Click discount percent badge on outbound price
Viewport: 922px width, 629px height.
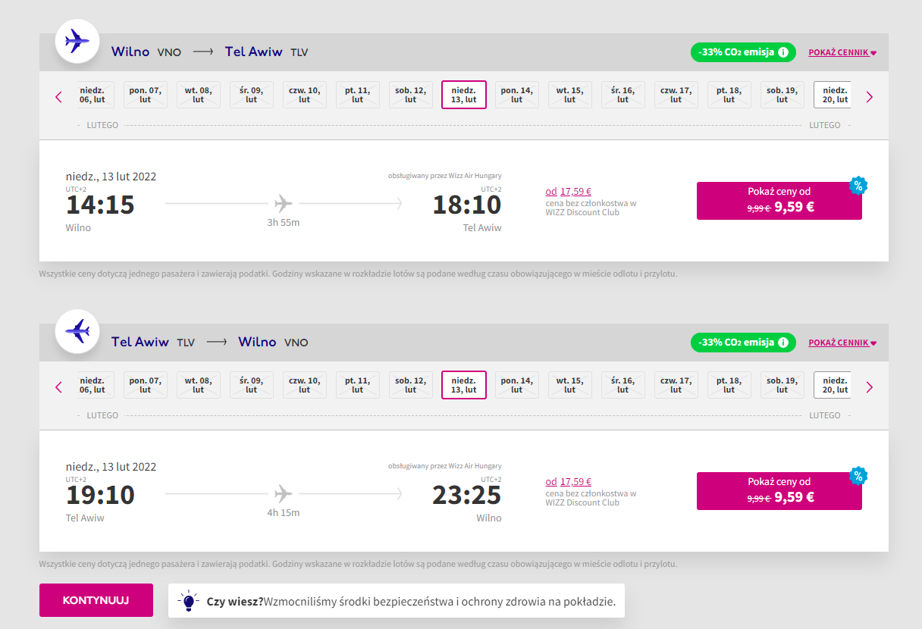858,186
